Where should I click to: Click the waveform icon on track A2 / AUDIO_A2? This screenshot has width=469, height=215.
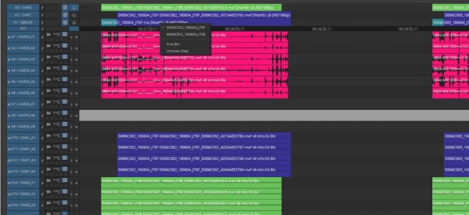click(49, 47)
